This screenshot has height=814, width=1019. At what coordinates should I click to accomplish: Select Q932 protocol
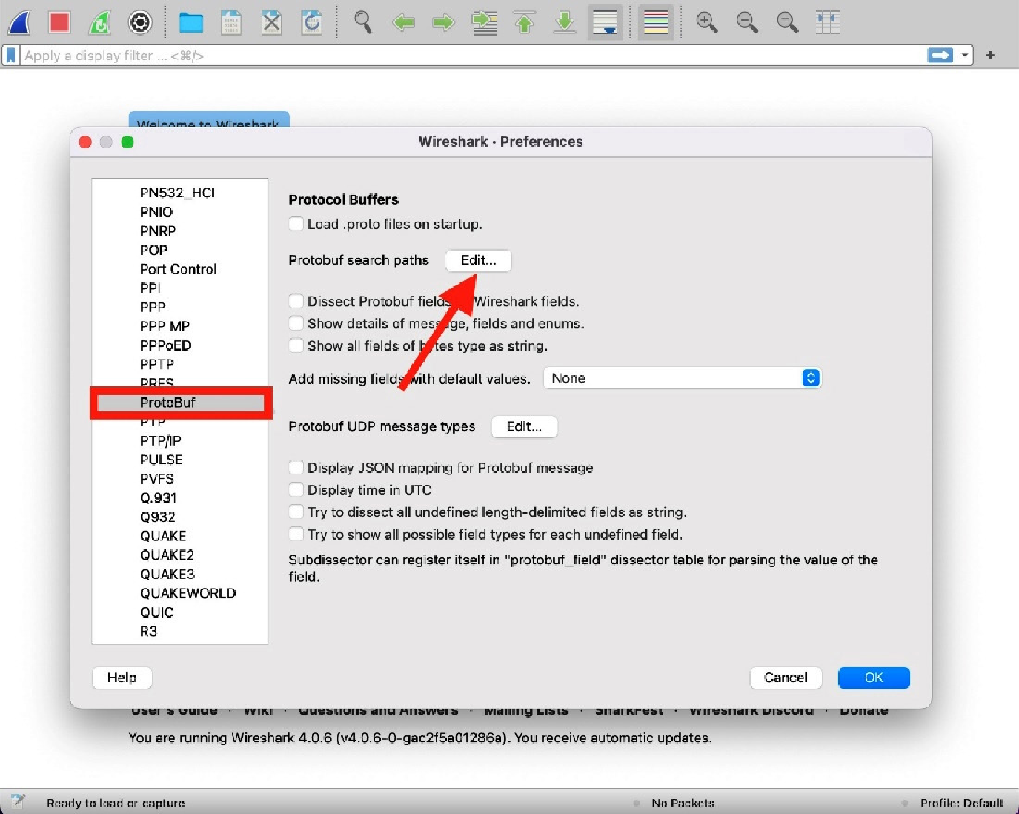(x=157, y=517)
